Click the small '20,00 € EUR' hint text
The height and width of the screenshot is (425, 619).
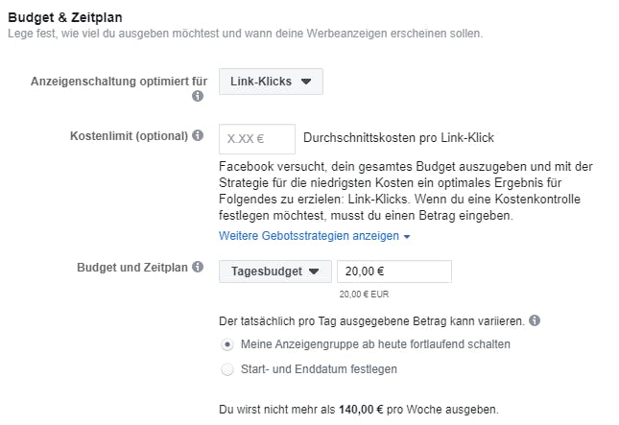pos(365,294)
